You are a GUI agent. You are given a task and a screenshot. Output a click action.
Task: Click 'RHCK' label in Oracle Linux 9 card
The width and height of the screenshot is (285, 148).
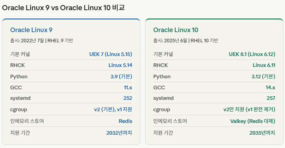click(x=18, y=65)
